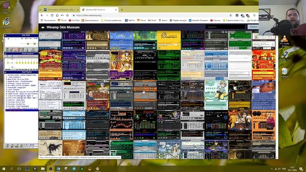Open the Корзина recycle bin icon
Image resolution: width=306 pixels, height=172 pixels.
pyautogui.click(x=284, y=72)
